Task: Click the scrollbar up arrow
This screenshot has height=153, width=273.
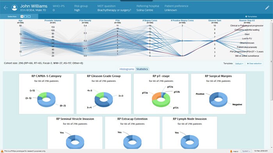Action: pos(271,21)
